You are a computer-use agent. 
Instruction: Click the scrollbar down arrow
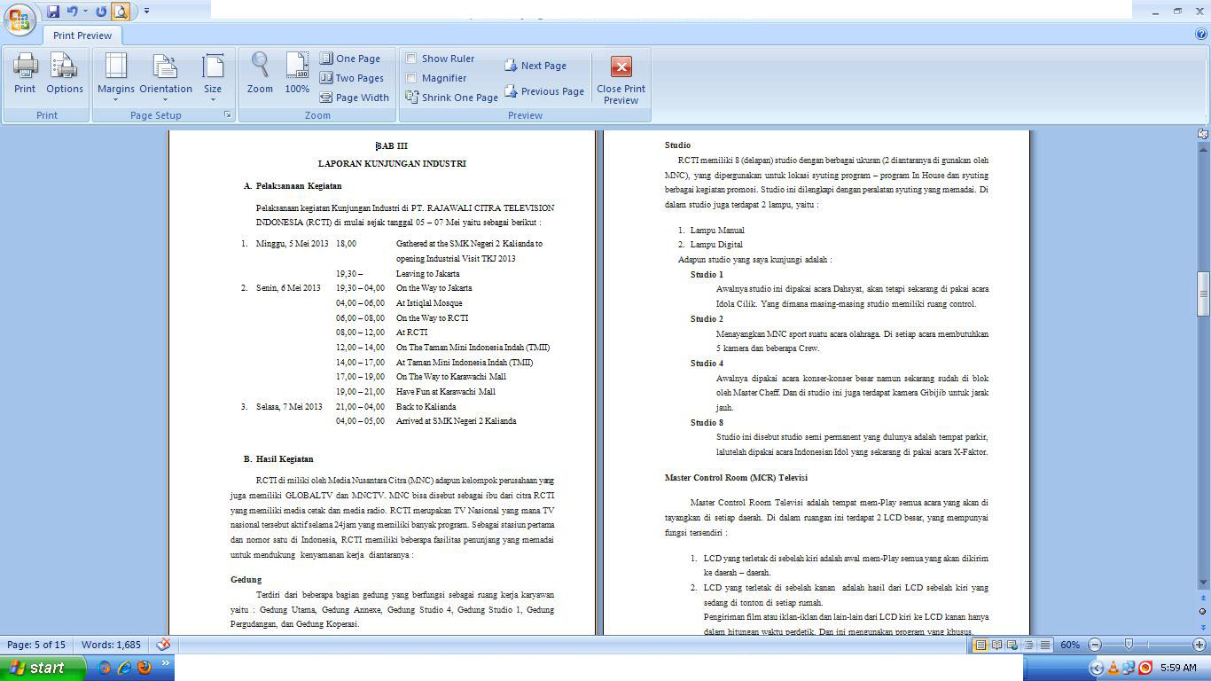[1203, 583]
